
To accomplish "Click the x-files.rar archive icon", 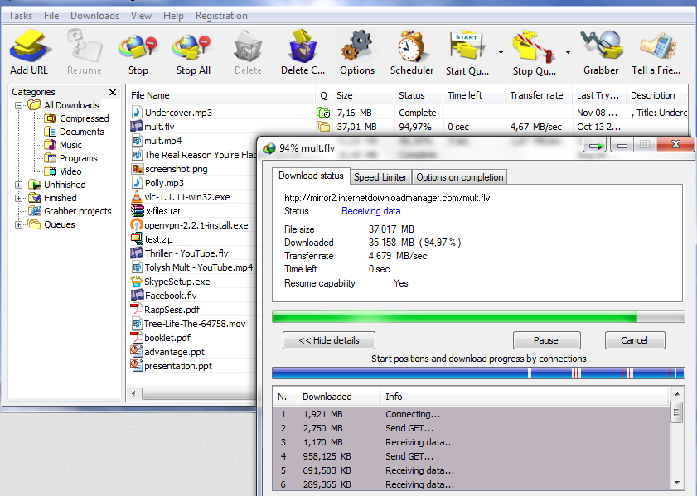I will (137, 211).
